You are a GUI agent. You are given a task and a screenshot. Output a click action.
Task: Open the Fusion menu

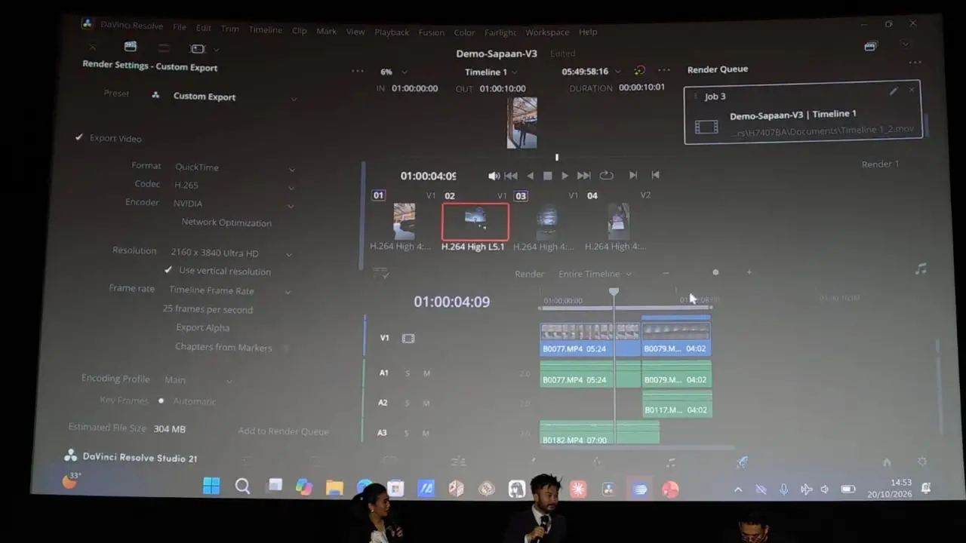pyautogui.click(x=432, y=32)
